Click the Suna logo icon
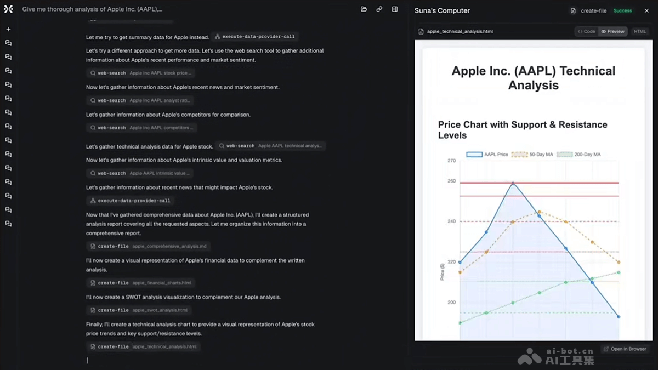This screenshot has height=370, width=658. pos(8,9)
